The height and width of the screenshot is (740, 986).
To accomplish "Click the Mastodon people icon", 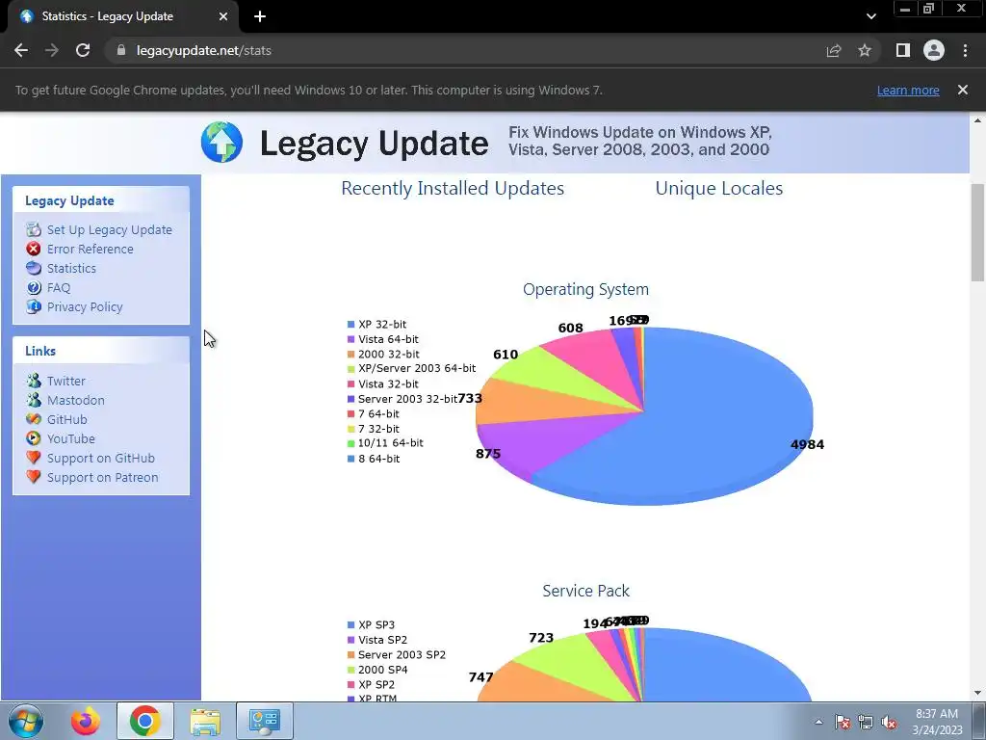I will tap(34, 400).
